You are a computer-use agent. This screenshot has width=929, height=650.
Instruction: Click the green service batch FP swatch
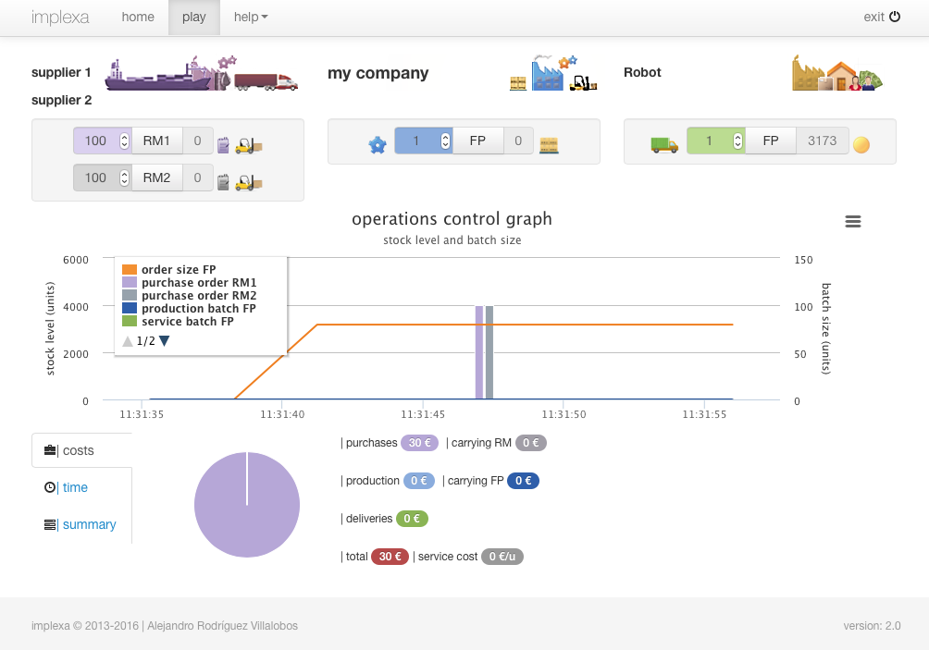tap(130, 322)
